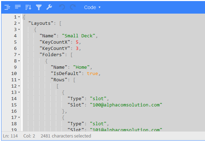
Task: Click the "Small Deck" name value
Action: pyautogui.click(x=79, y=36)
